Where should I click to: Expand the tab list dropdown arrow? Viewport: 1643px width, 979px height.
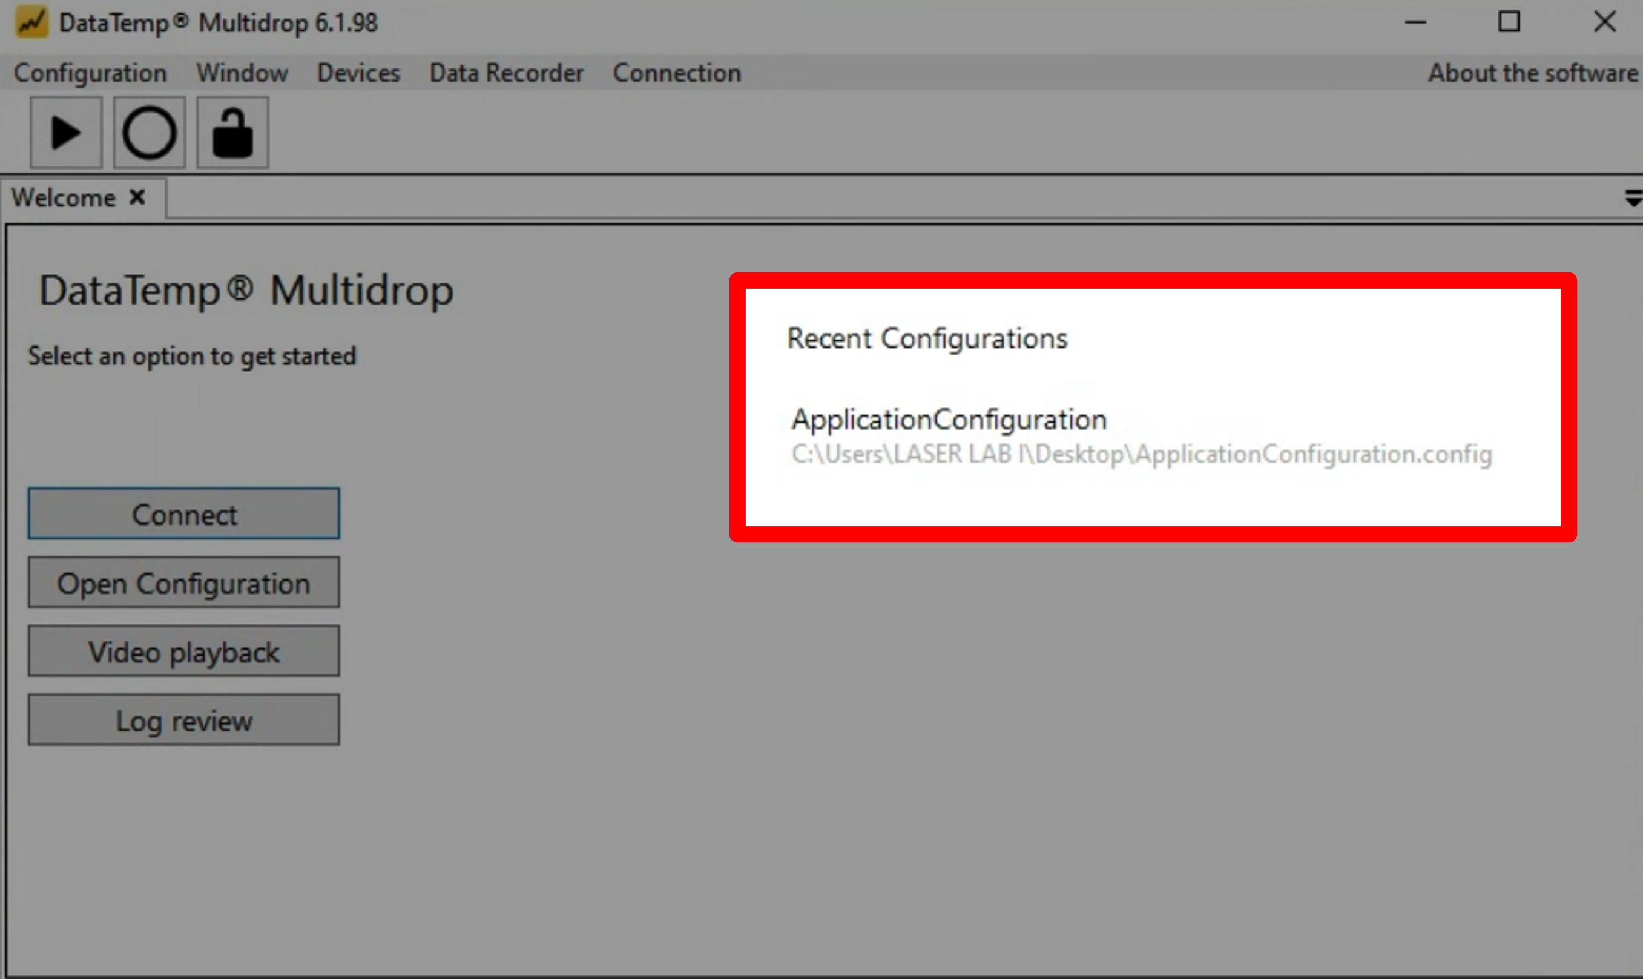point(1633,198)
